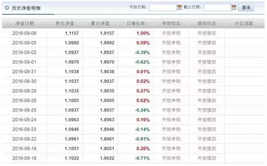Viewport: 267px width, 166px height.
Task: Select date cell 2016-08-24
Action: coord(24,120)
